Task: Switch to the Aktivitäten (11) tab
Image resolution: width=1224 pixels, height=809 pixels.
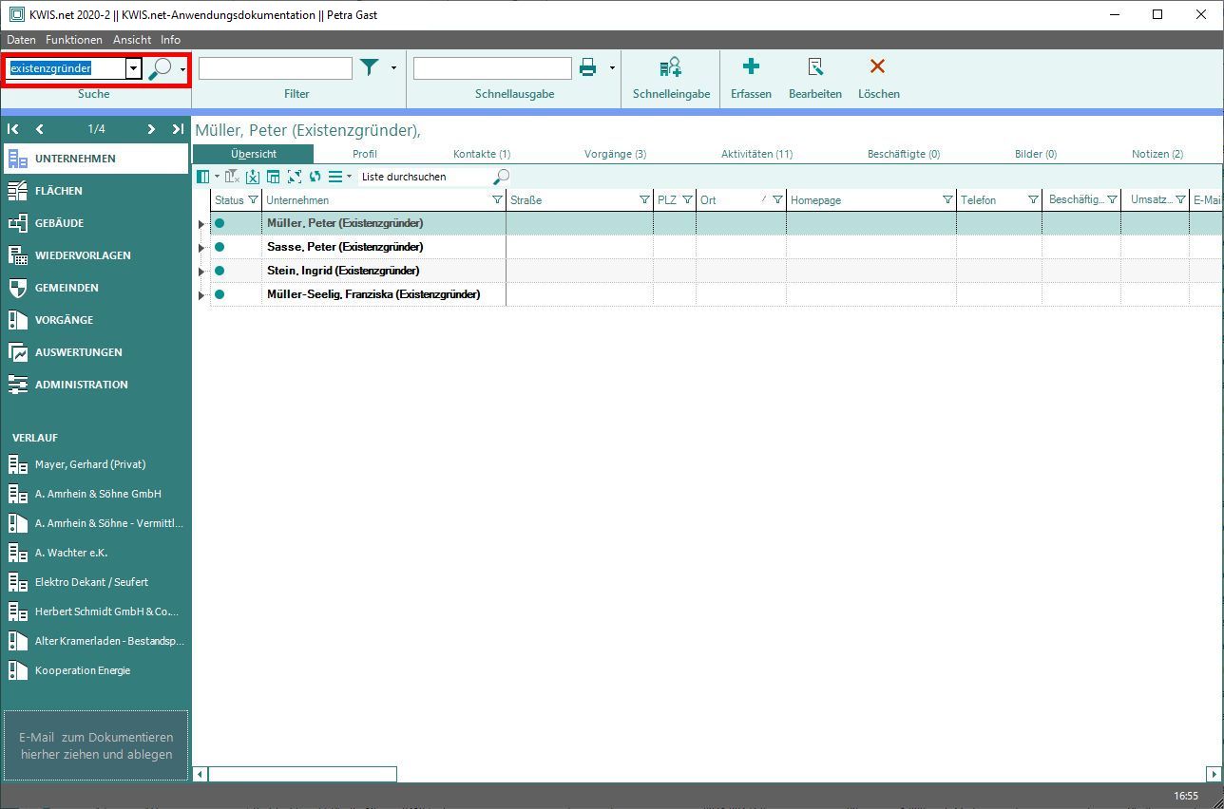Action: click(756, 154)
